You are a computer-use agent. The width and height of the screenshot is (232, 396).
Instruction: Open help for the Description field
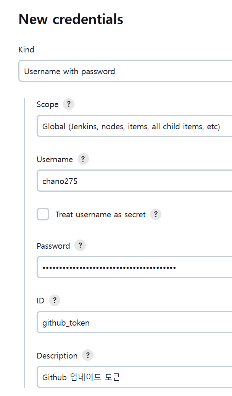tap(88, 355)
